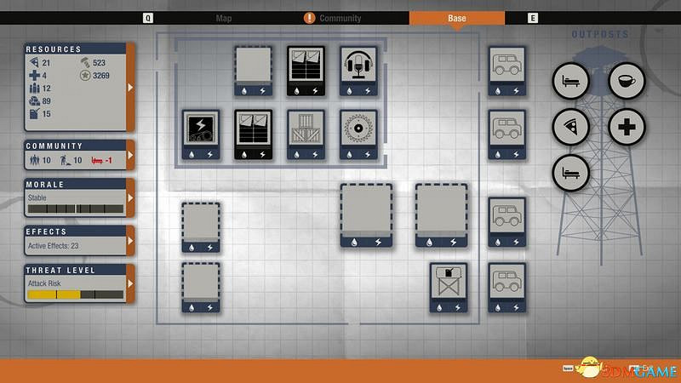Click the E next tab button
Viewport: 681px width, 383px height.
533,18
